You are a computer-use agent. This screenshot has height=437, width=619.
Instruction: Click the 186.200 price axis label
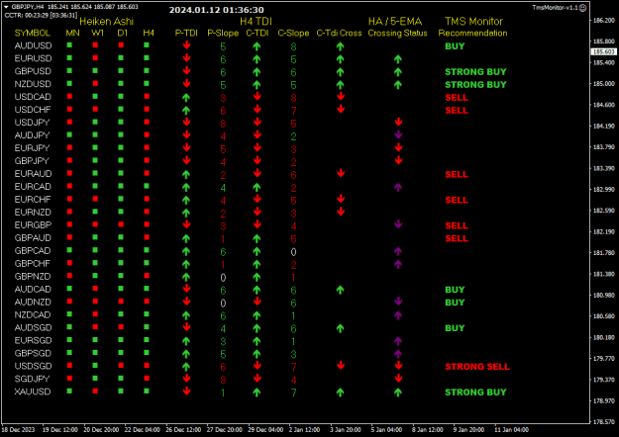[x=604, y=20]
